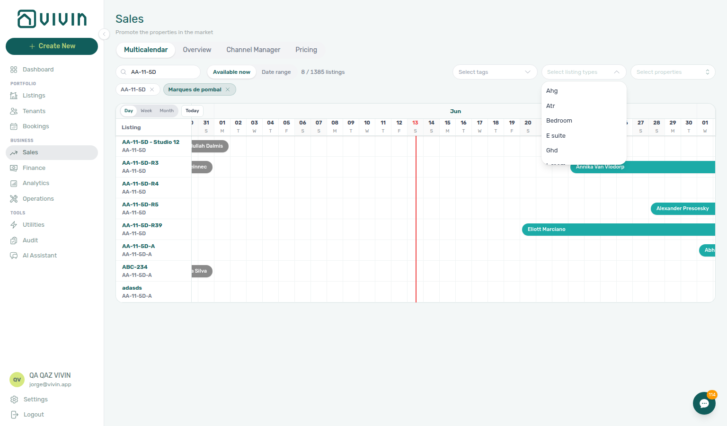The width and height of the screenshot is (727, 426).
Task: Click the Vivin home logo
Action: (x=52, y=19)
